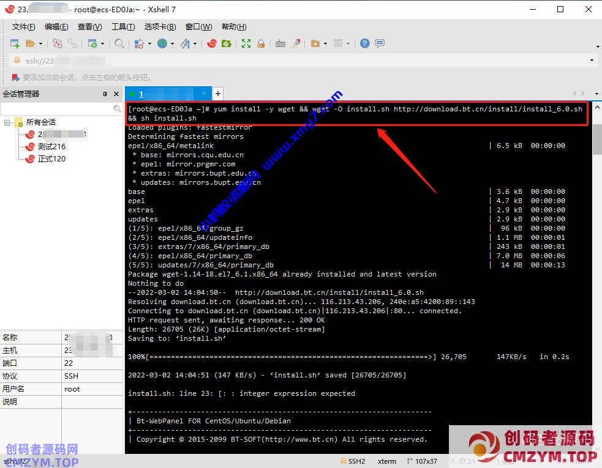The width and height of the screenshot is (602, 468).
Task: Open the virtual keyboard icon
Action: (x=280, y=43)
